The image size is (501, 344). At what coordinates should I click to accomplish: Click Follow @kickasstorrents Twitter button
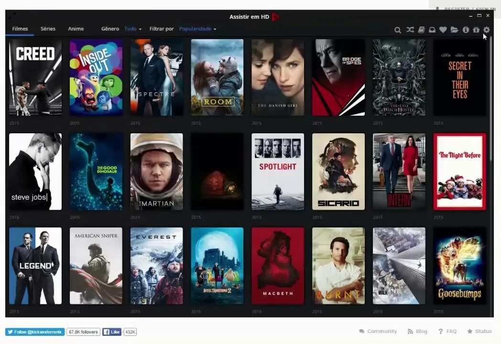[x=35, y=332]
